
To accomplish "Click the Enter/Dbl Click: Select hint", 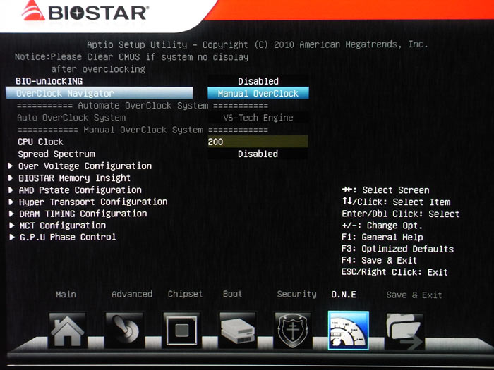I will click(x=400, y=214).
